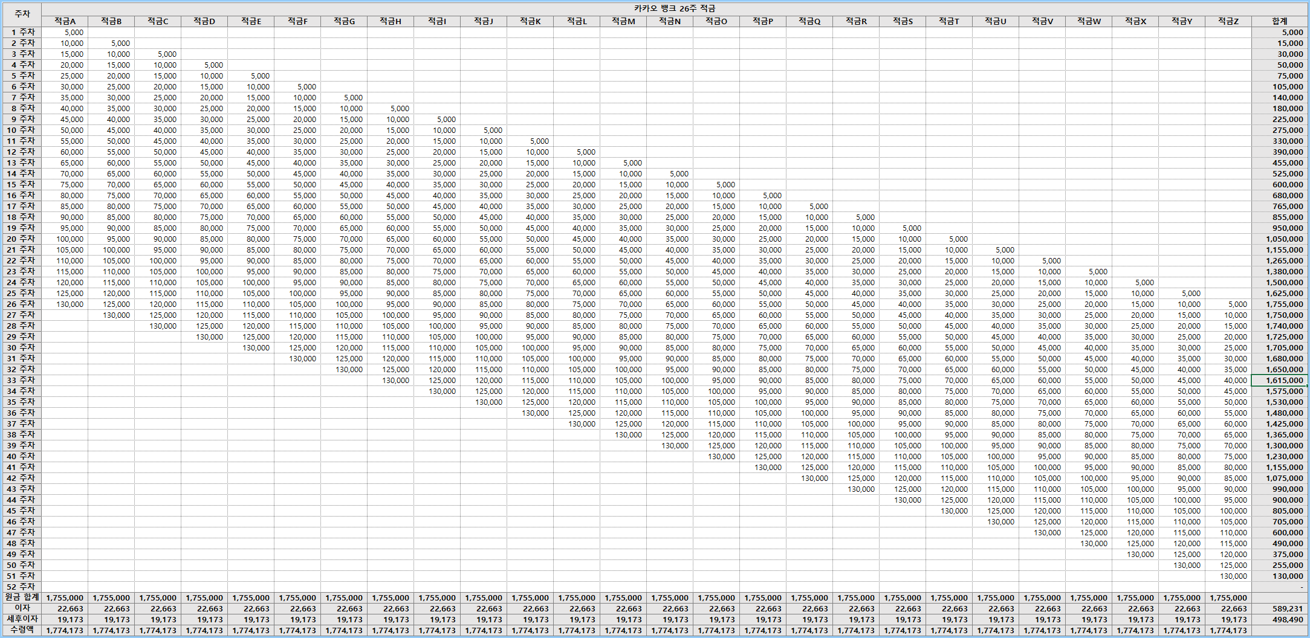The image size is (1310, 638).
Task: Click the 1 주차 row label
Action: coord(22,32)
